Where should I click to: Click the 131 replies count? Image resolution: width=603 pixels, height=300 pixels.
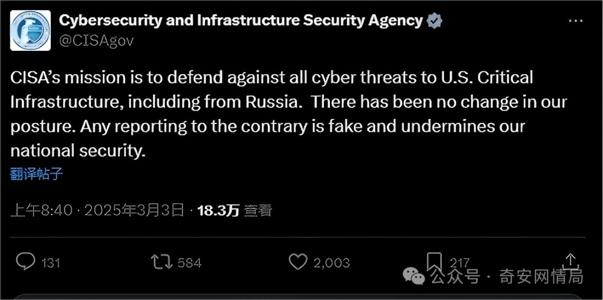click(x=50, y=263)
